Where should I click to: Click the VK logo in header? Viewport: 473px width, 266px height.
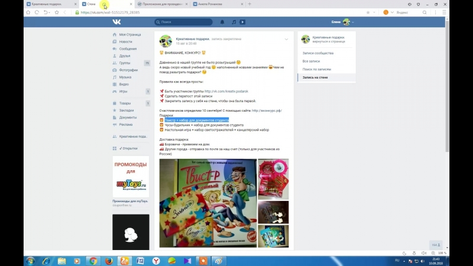coord(116,22)
